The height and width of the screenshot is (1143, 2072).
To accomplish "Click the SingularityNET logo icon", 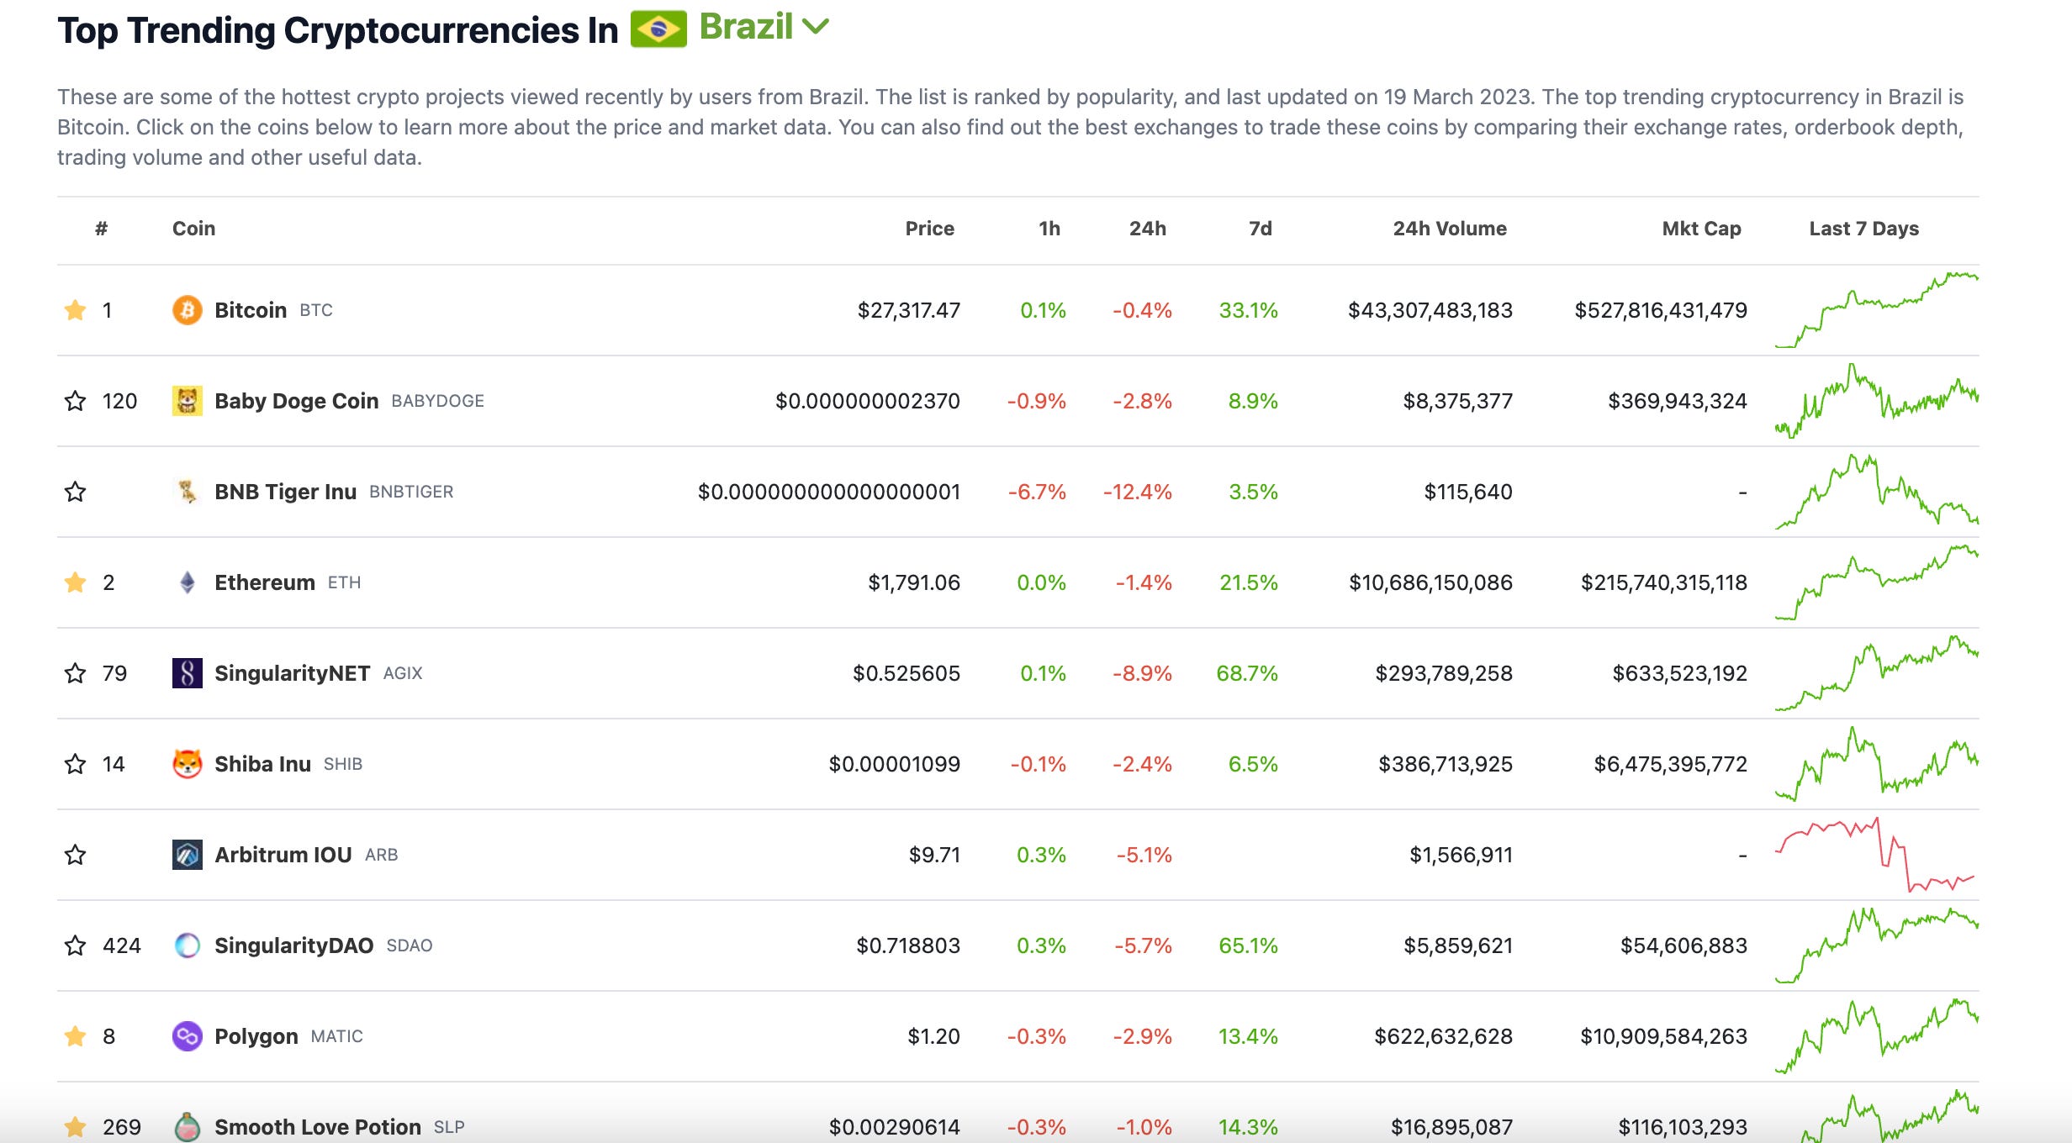I will click(x=187, y=673).
